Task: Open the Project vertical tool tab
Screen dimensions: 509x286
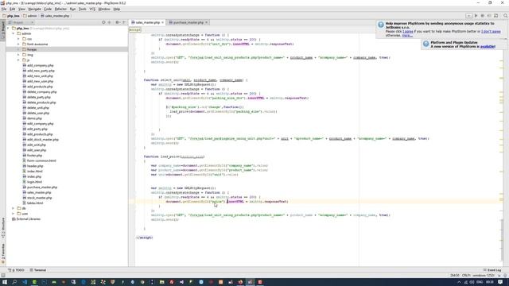Action: [3, 29]
